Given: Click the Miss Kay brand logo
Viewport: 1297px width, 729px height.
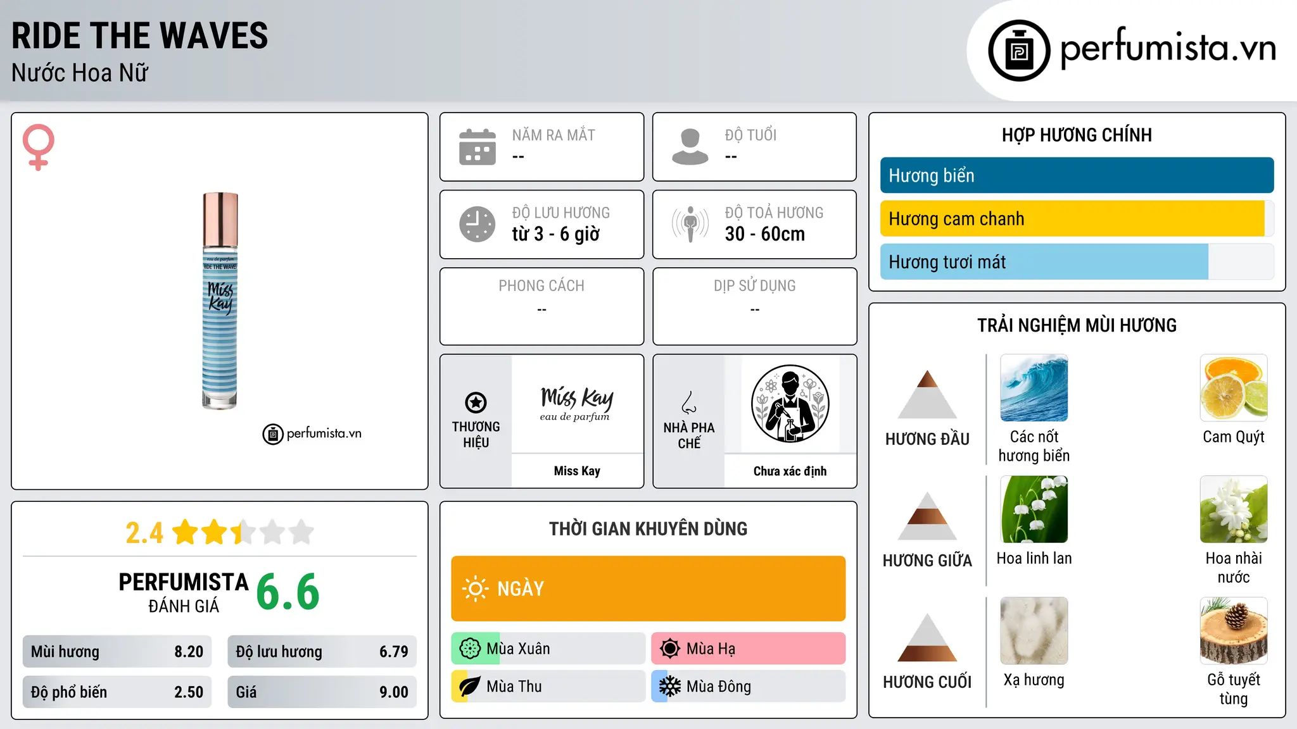Looking at the screenshot, I should click(577, 404).
